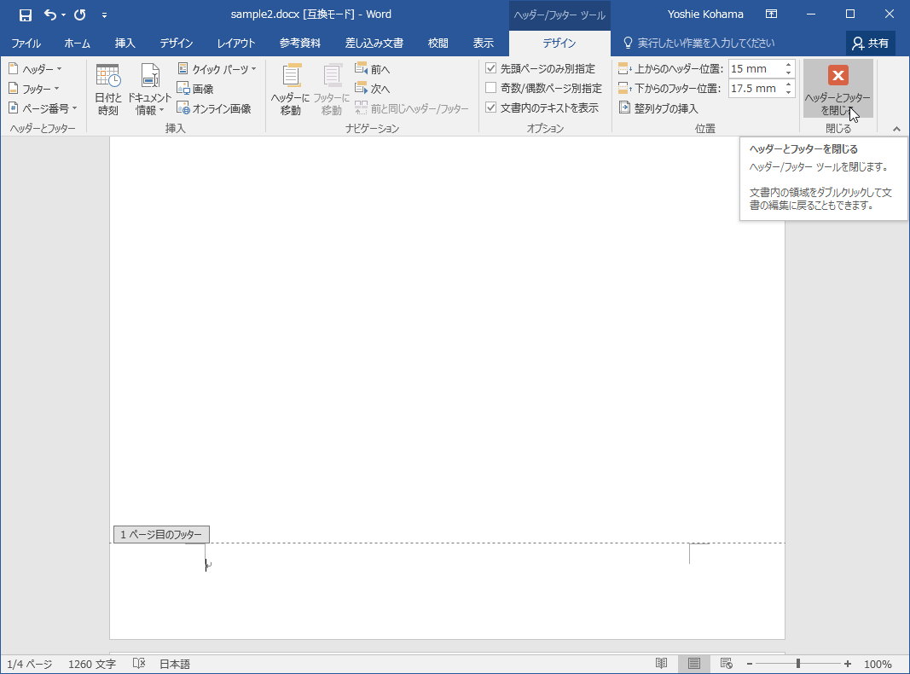
Task: Open the 校閲 ribbon tab
Action: point(438,43)
